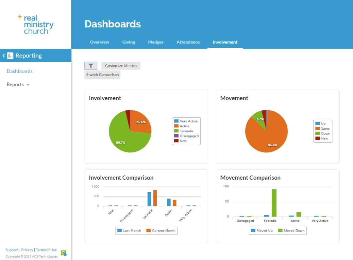This screenshot has width=353, height=260.
Task: Collapse the Reporting sidebar with the left arrow
Action: [x=3, y=55]
